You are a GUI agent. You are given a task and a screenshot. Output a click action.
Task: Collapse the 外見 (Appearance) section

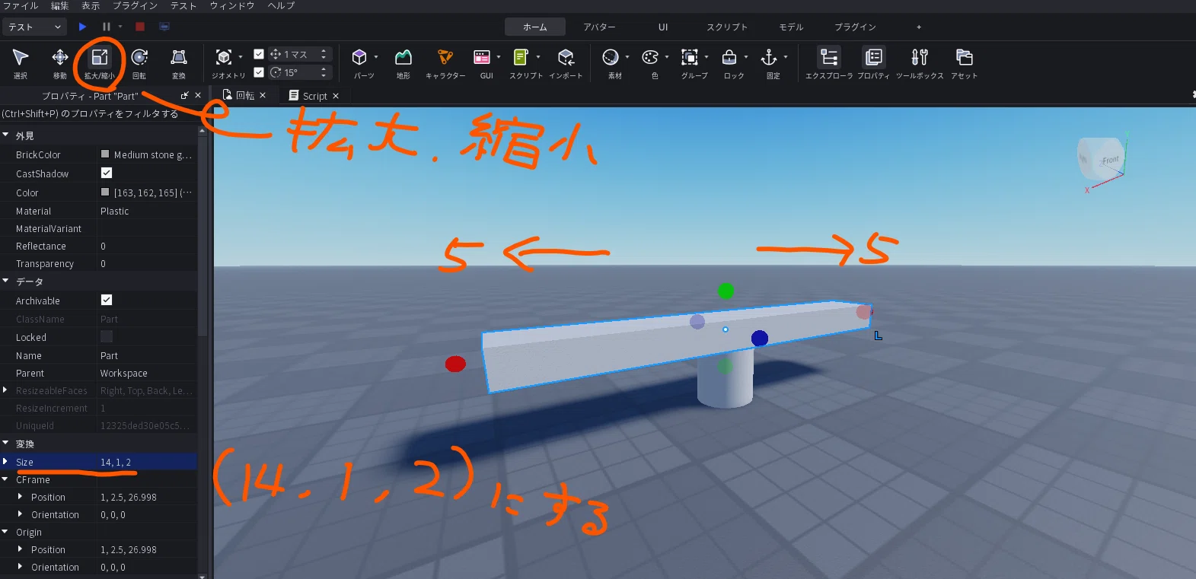(x=6, y=135)
